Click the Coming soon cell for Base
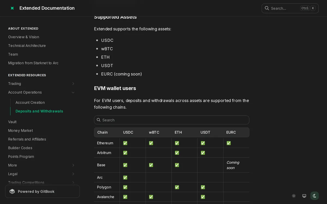 pos(233,165)
